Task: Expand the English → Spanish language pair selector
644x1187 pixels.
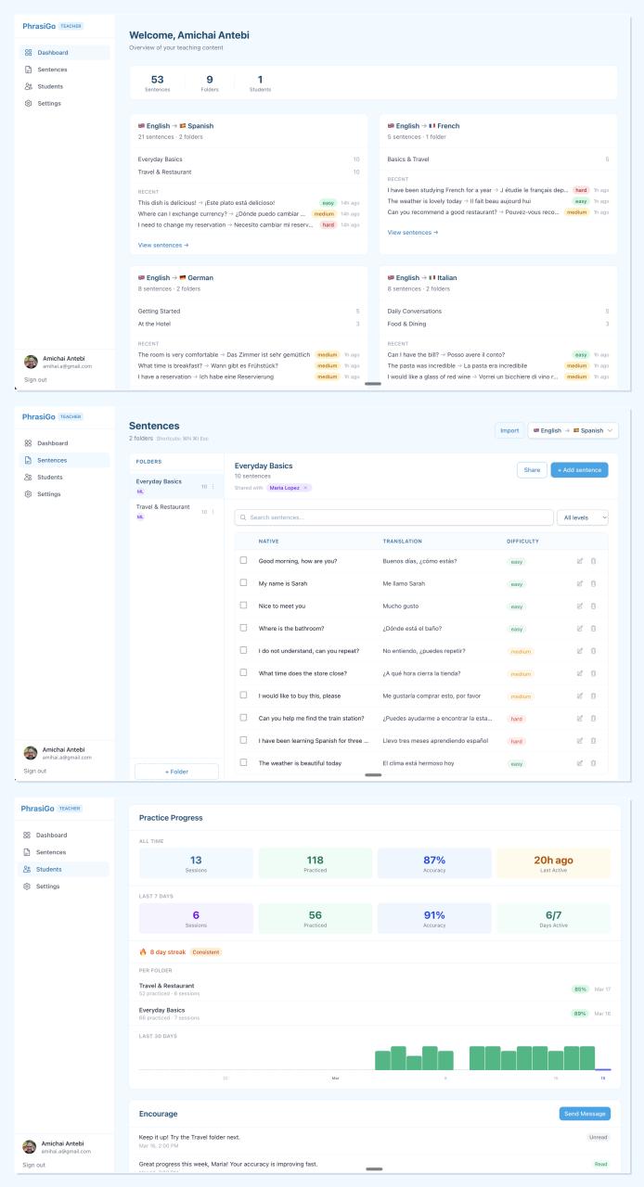Action: tap(573, 430)
